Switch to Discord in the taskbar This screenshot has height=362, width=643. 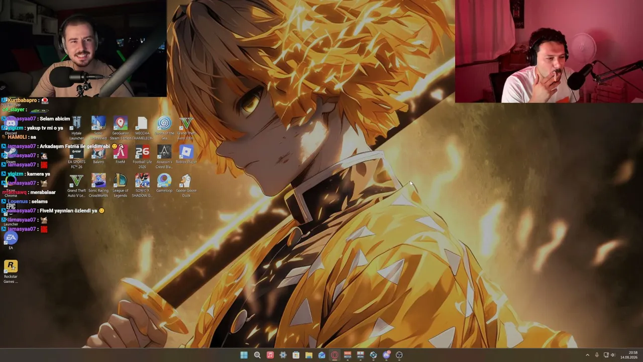(386, 355)
